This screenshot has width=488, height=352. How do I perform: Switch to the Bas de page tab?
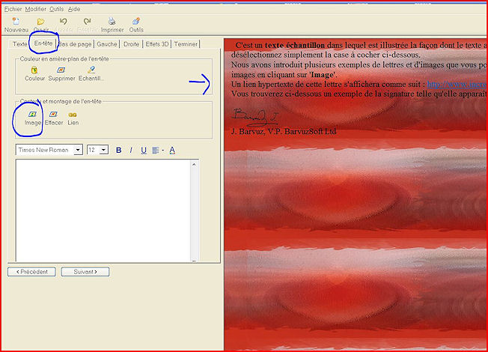(75, 44)
